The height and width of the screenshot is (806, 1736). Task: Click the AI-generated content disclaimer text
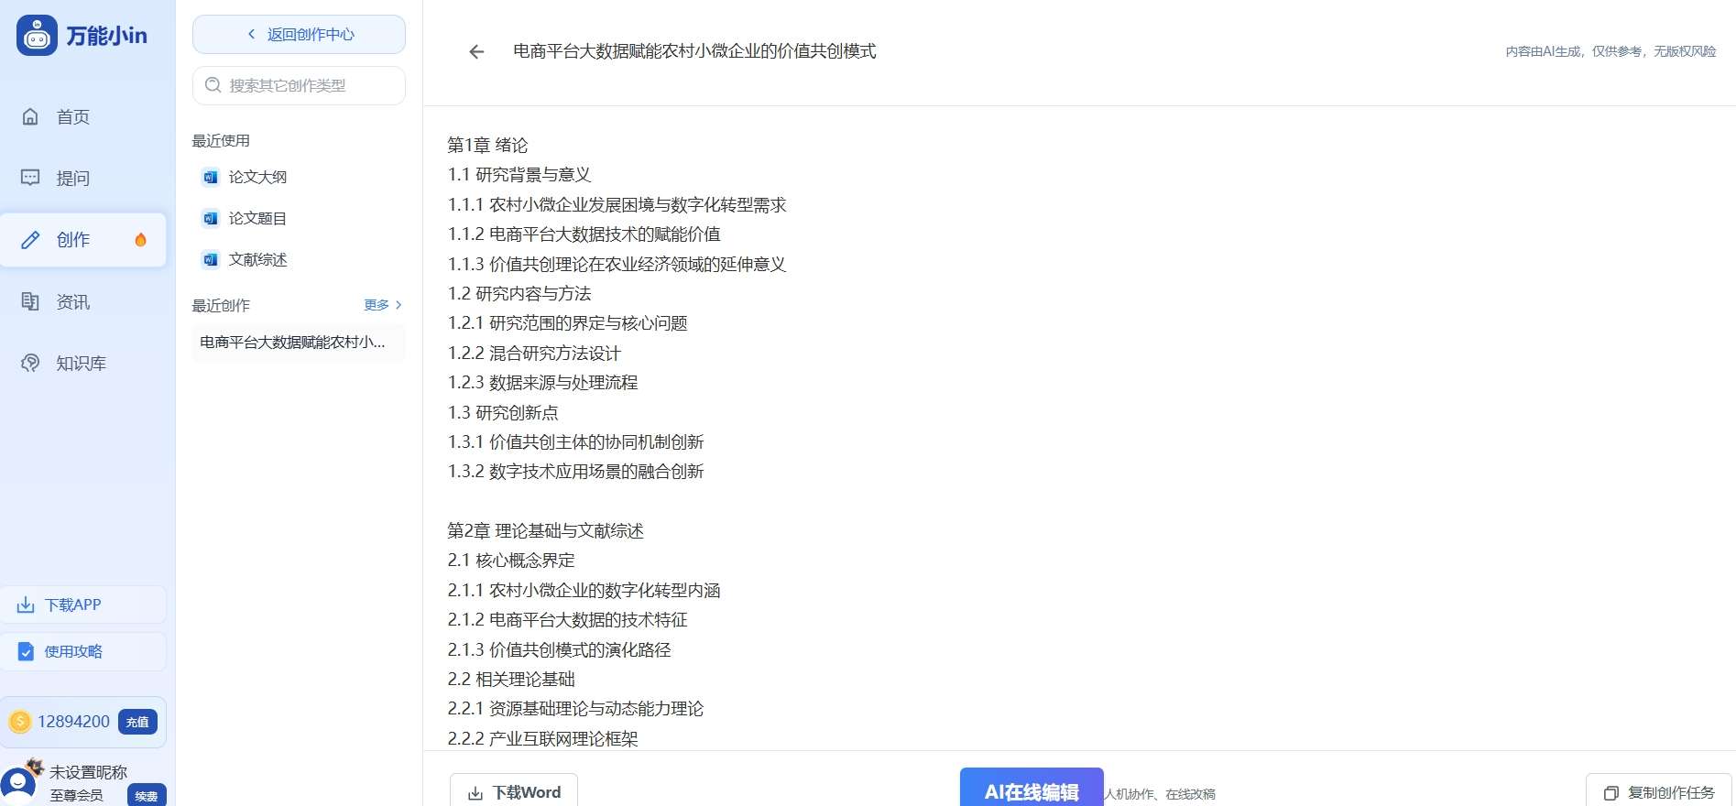point(1610,51)
